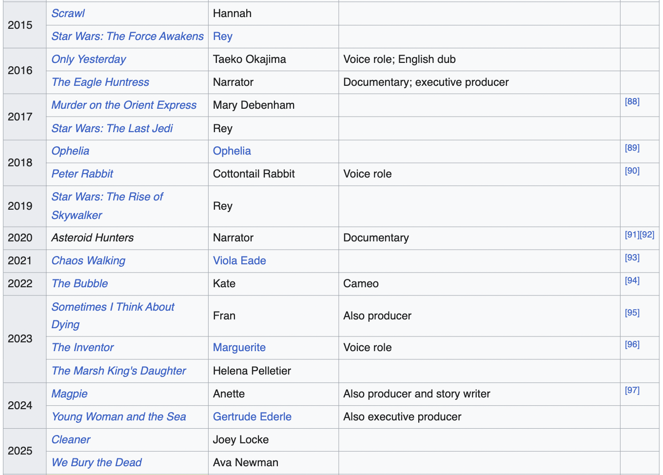
Task: Click the 2025 year cell
Action: click(x=24, y=451)
